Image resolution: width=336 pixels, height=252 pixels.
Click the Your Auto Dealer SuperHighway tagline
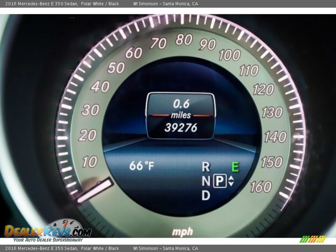point(48,240)
